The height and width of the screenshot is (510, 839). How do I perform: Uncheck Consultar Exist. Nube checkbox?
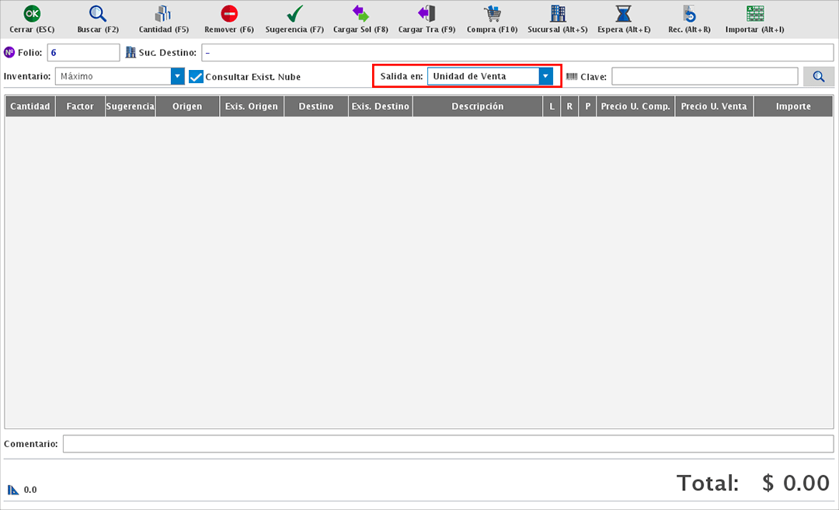[196, 77]
